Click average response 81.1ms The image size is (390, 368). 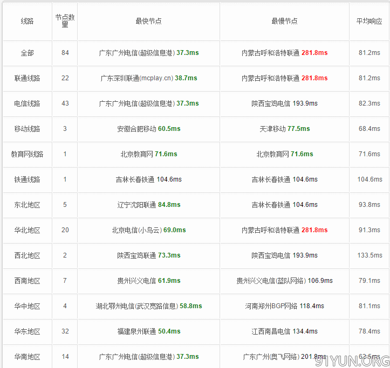[x=369, y=307]
